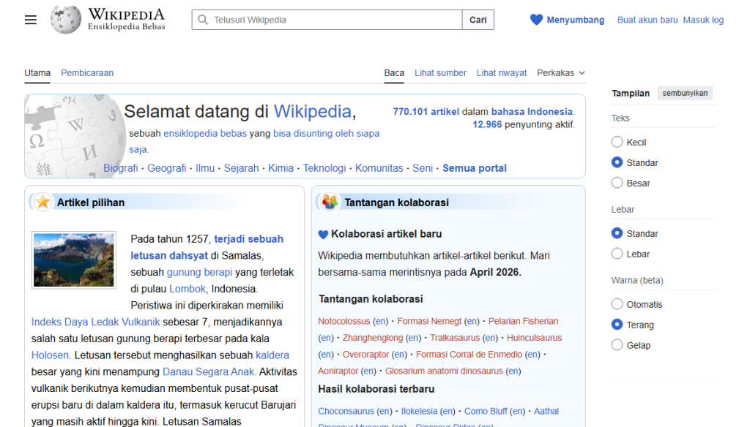
Task: Open the hamburger main menu
Action: tap(30, 20)
